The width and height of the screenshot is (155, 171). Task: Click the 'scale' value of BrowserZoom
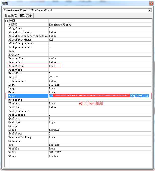(x=53, y=58)
